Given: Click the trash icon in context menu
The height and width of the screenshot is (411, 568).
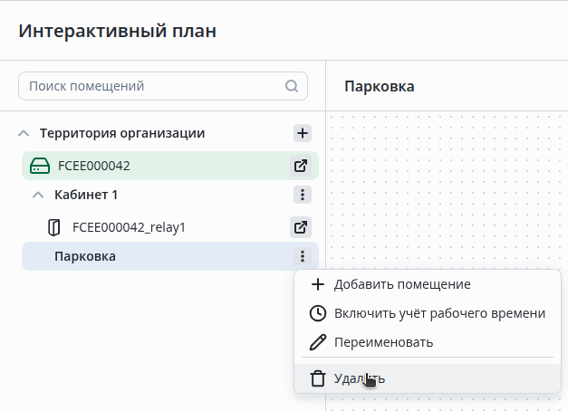Looking at the screenshot, I should coord(317,378).
